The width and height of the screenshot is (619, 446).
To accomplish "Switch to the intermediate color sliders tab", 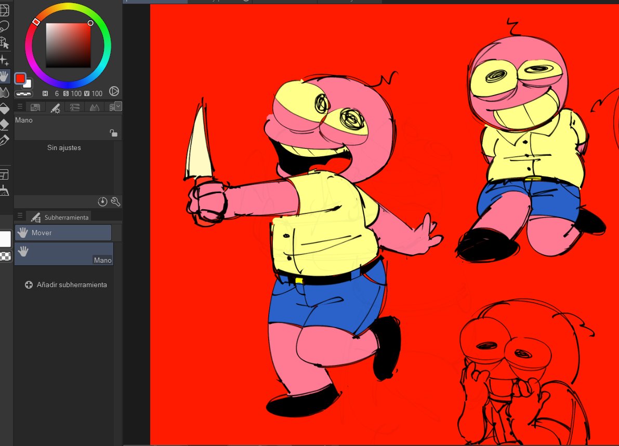I will click(x=75, y=107).
